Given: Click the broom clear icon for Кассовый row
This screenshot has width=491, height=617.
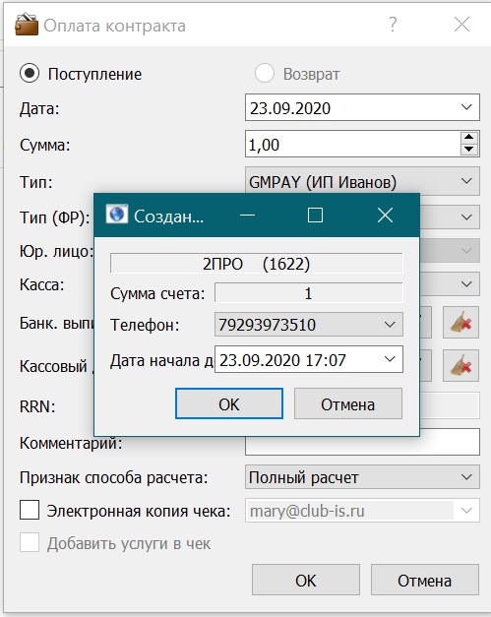Looking at the screenshot, I should (x=460, y=365).
